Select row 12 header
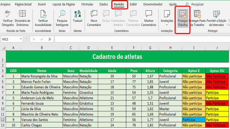This screenshot has height=129, width=230. pyautogui.click(x=3, y=120)
